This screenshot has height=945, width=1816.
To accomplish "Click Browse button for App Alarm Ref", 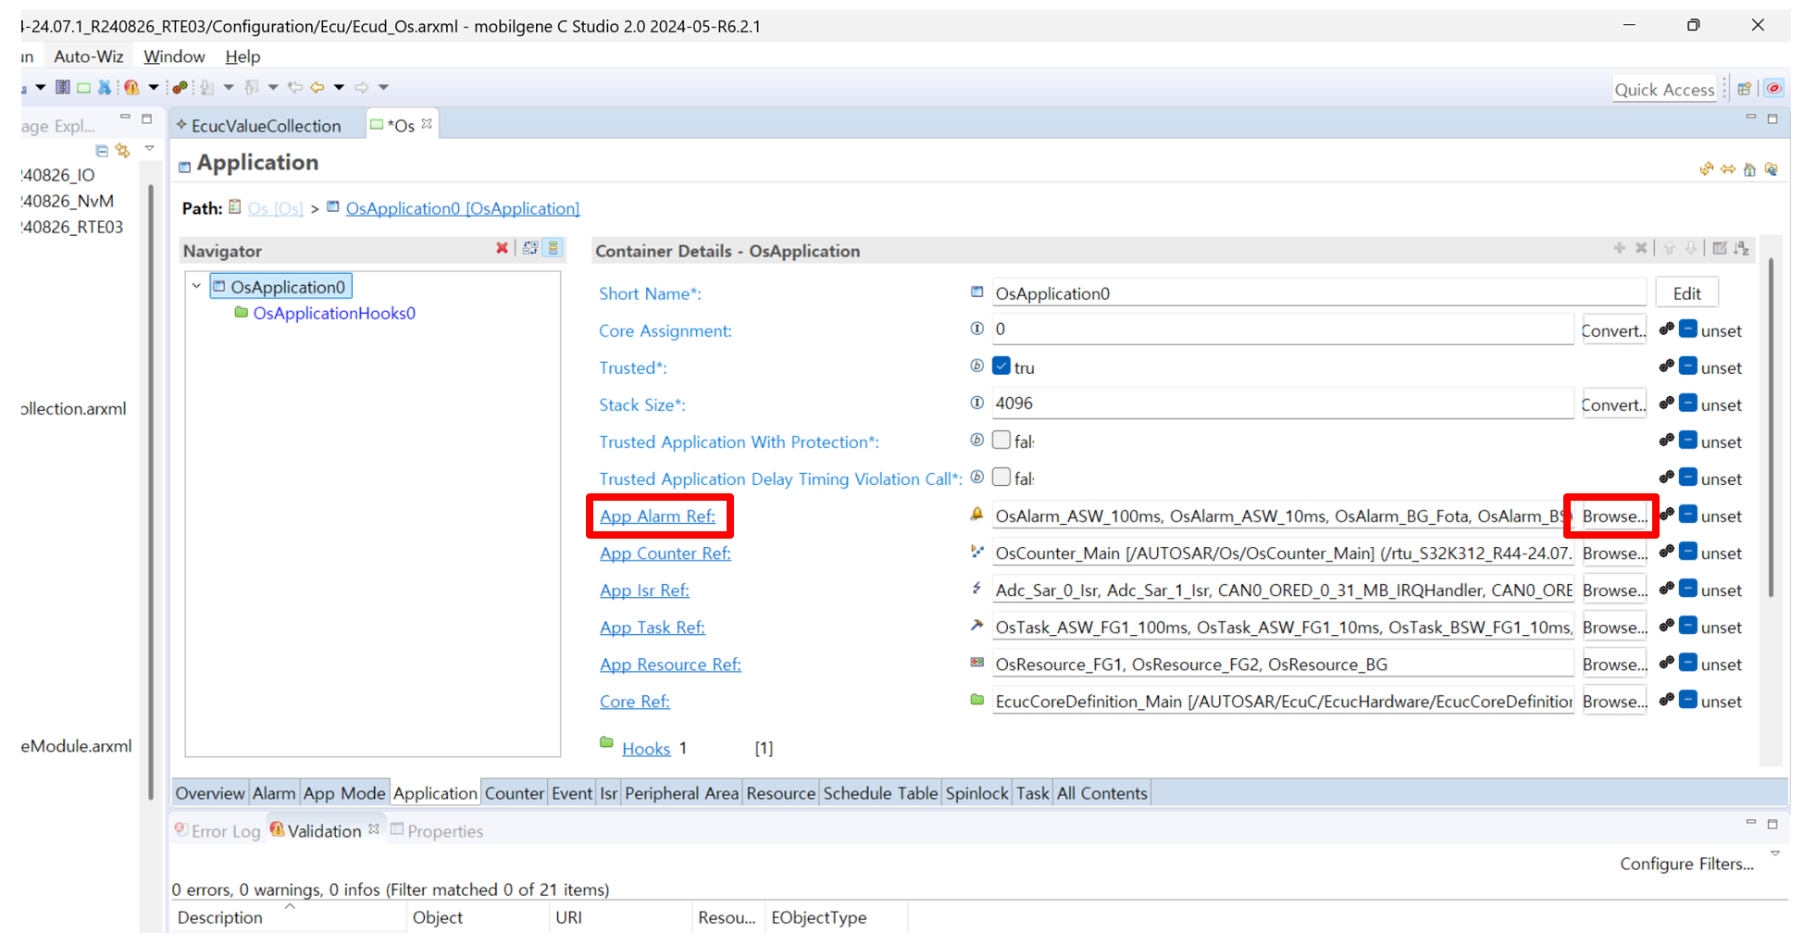I will pyautogui.click(x=1613, y=516).
